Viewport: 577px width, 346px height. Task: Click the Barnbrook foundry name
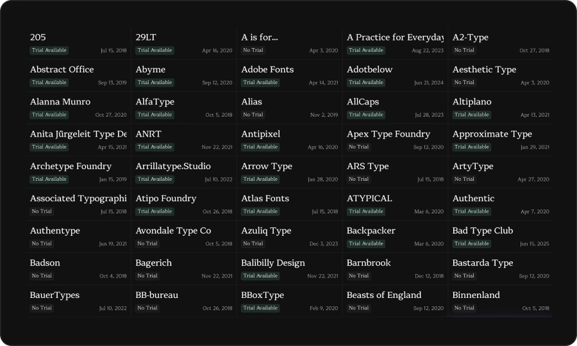[369, 263]
